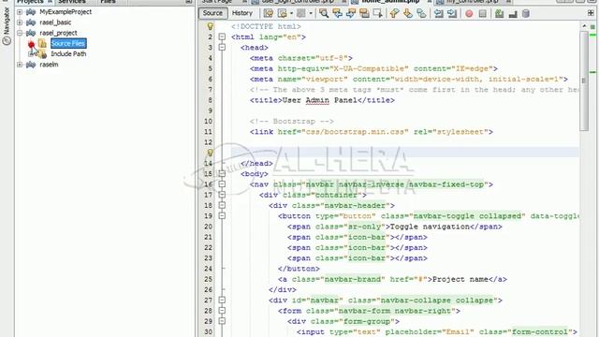The image size is (599, 337).
Task: Collapse form-group fold on line 29
Action: 222,321
